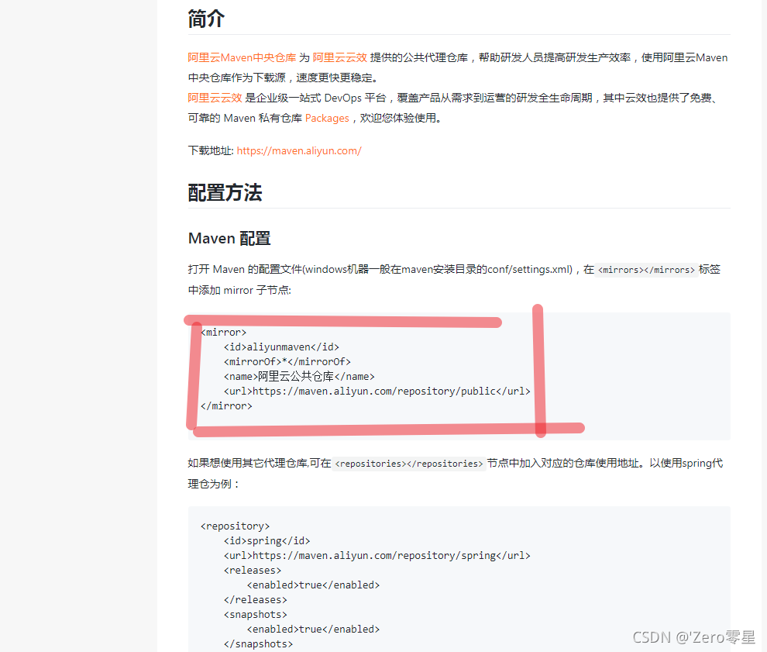Click the inline code <repositories></repositories>
The height and width of the screenshot is (652, 767).
(x=409, y=464)
